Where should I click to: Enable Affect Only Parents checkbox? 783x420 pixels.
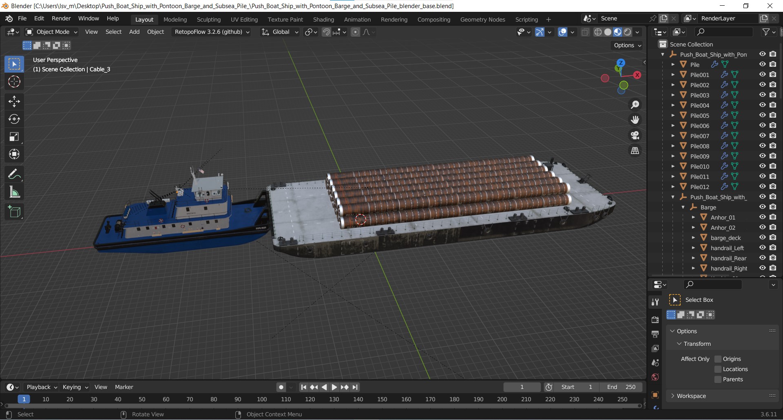(x=718, y=379)
